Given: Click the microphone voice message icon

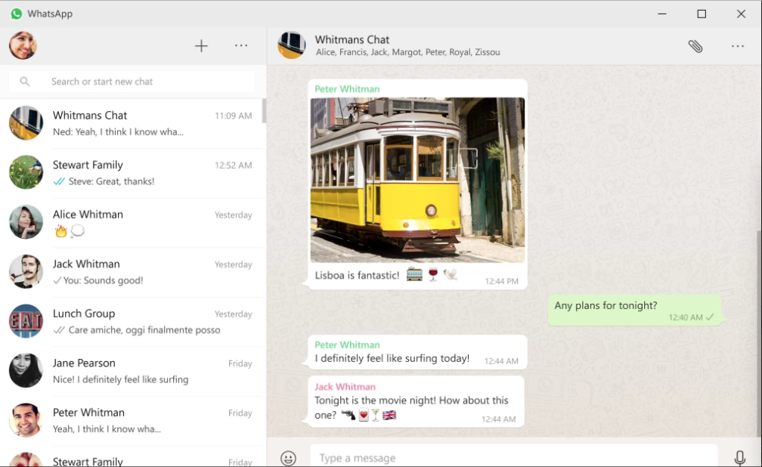Looking at the screenshot, I should [739, 458].
